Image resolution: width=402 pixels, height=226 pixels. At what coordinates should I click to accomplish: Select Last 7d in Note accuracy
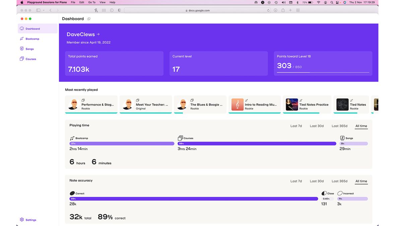click(296, 181)
